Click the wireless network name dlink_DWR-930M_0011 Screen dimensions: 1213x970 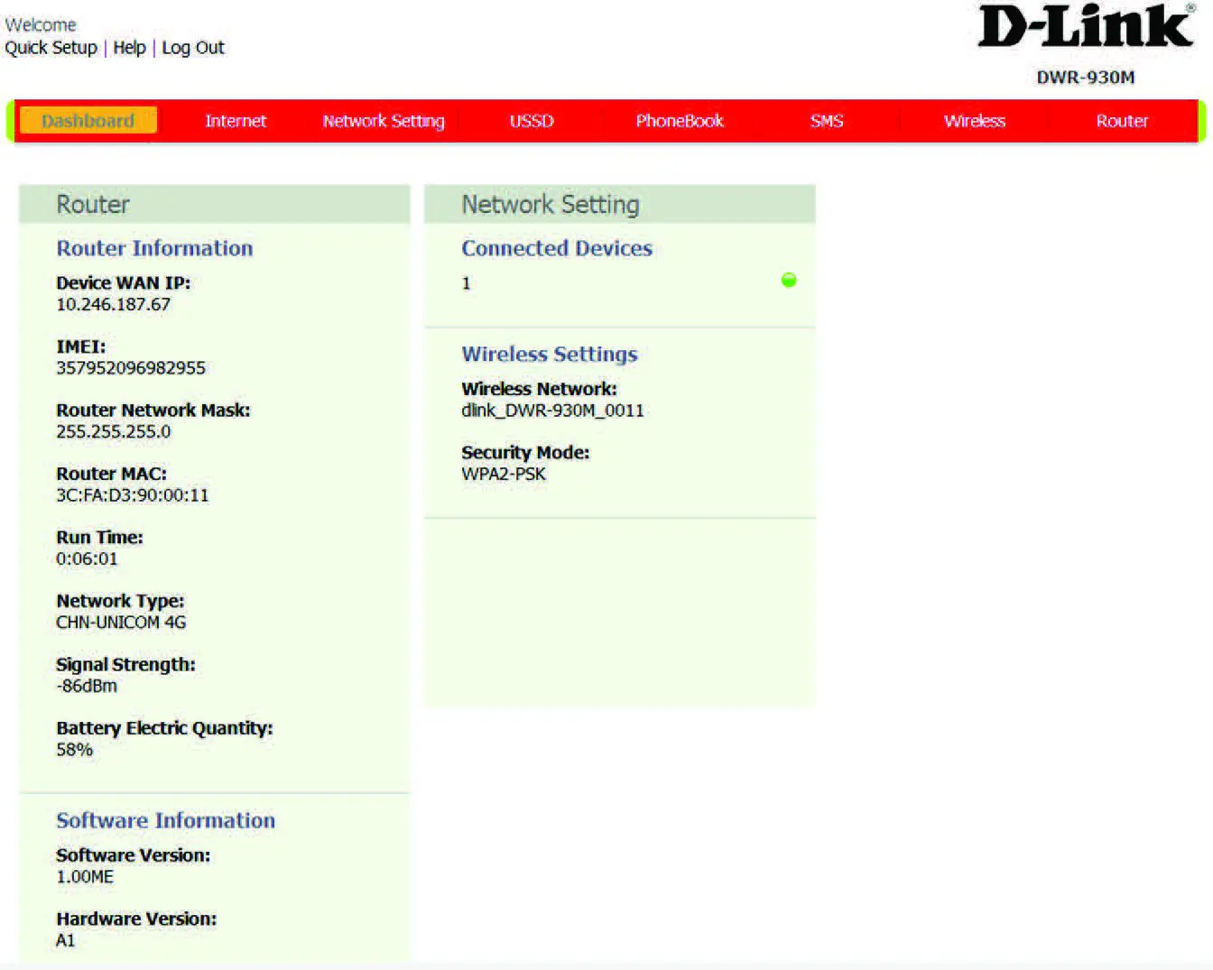tap(552, 410)
